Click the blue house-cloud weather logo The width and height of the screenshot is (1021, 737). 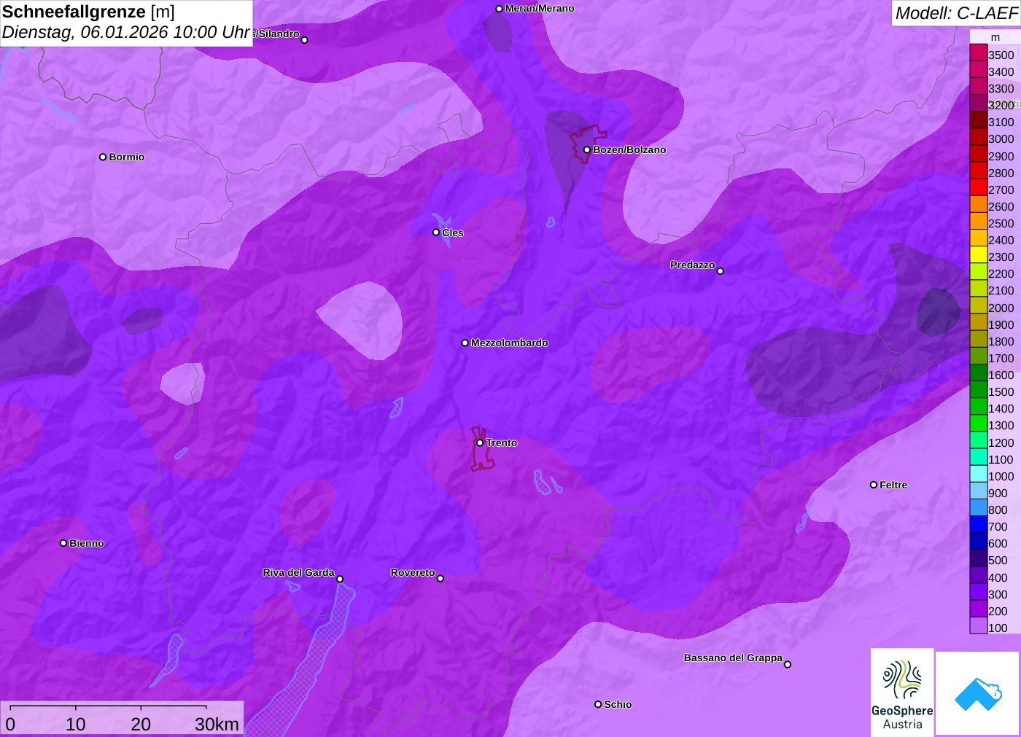(978, 693)
